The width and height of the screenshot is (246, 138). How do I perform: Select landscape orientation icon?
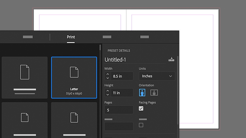[154, 93]
